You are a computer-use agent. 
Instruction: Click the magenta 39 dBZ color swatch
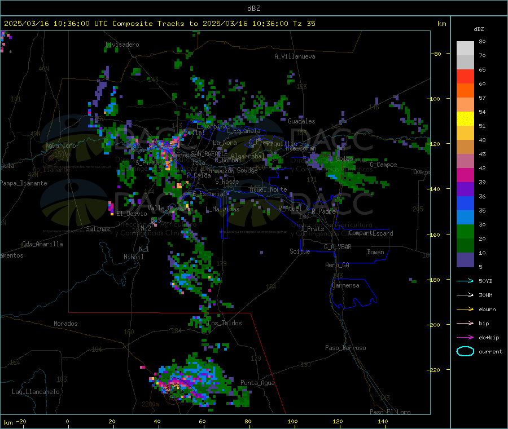[465, 175]
